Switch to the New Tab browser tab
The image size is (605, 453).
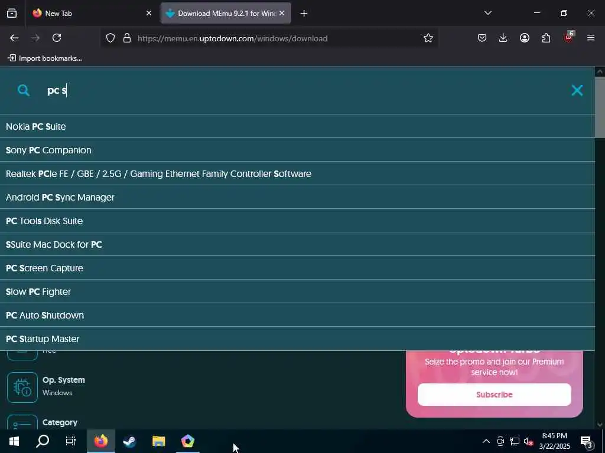[92, 13]
